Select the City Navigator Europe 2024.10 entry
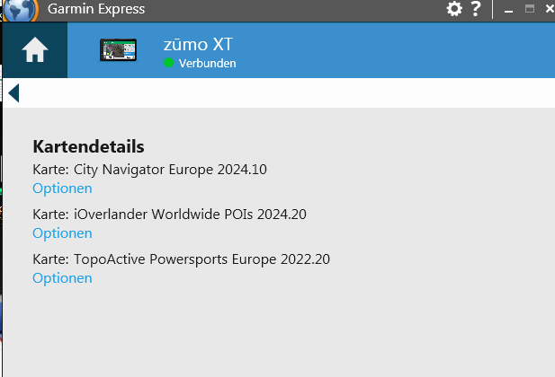 (x=149, y=169)
